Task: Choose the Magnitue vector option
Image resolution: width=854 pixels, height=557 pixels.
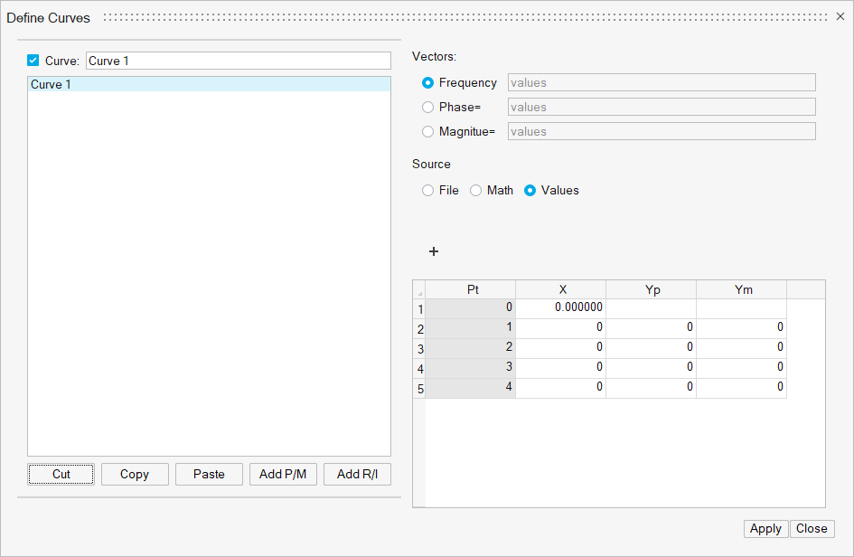Action: click(428, 131)
